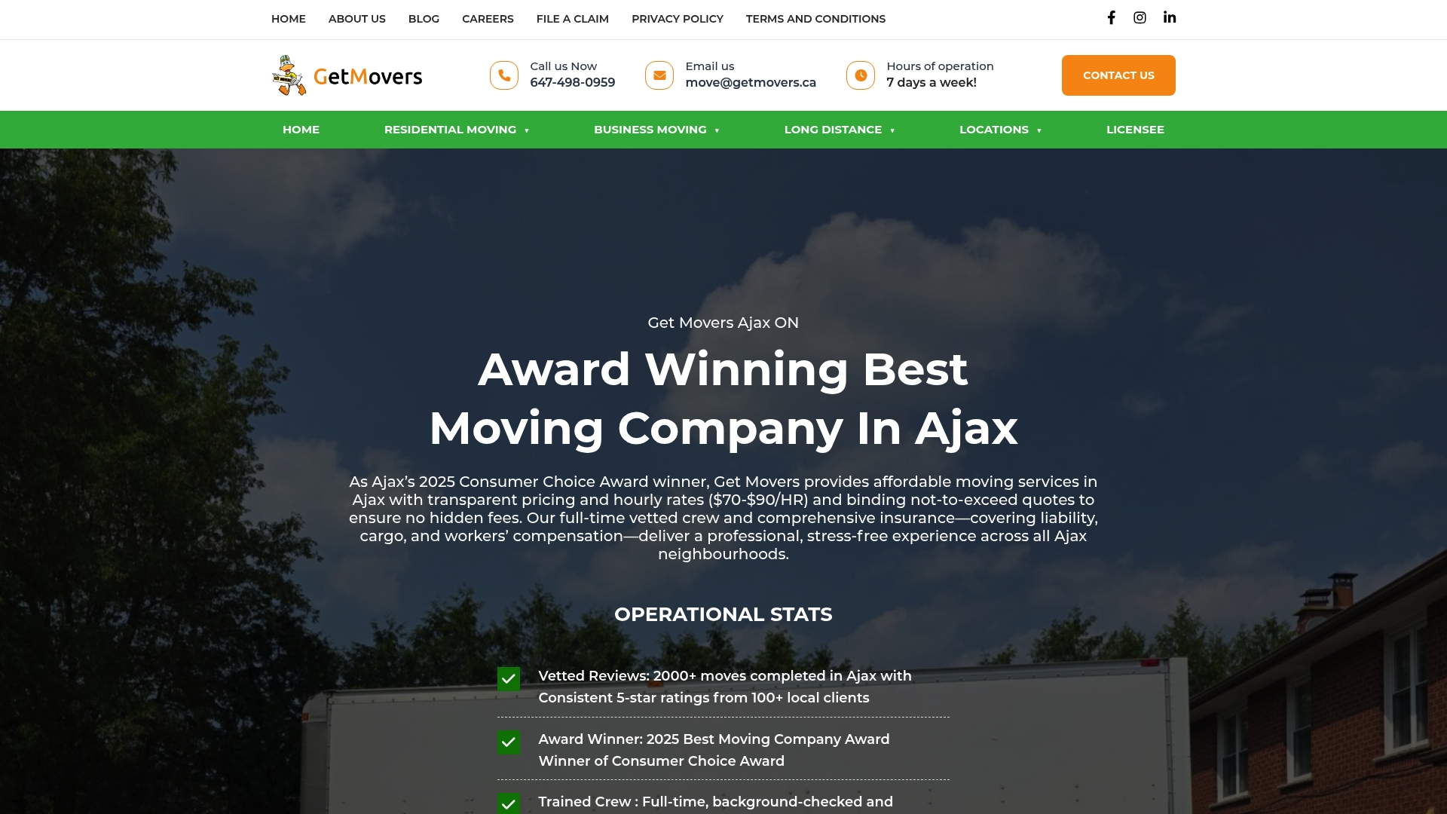
Task: Open the Business Moving menu item
Action: 650,130
